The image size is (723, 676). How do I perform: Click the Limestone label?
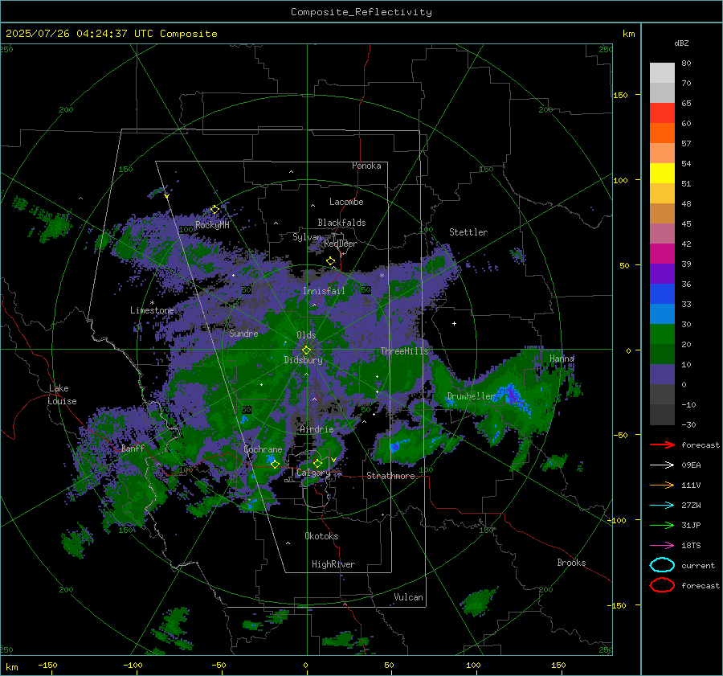[x=152, y=310]
